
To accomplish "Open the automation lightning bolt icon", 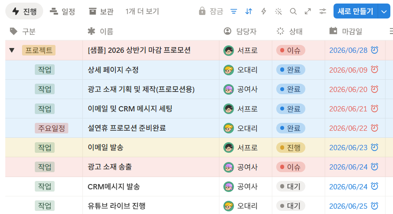I will pyautogui.click(x=263, y=11).
